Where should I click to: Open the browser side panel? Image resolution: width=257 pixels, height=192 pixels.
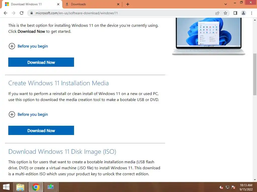[235, 13]
